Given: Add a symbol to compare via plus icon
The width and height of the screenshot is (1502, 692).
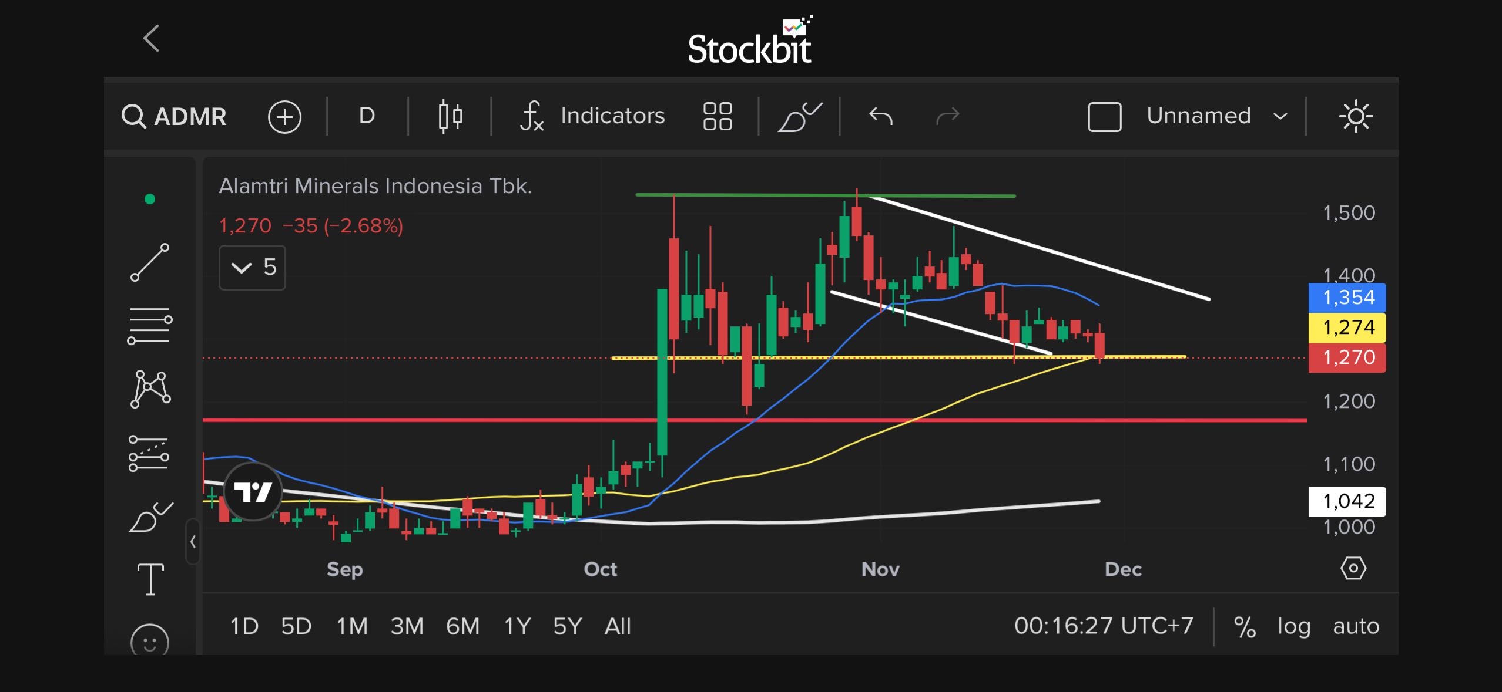Looking at the screenshot, I should pos(284,116).
